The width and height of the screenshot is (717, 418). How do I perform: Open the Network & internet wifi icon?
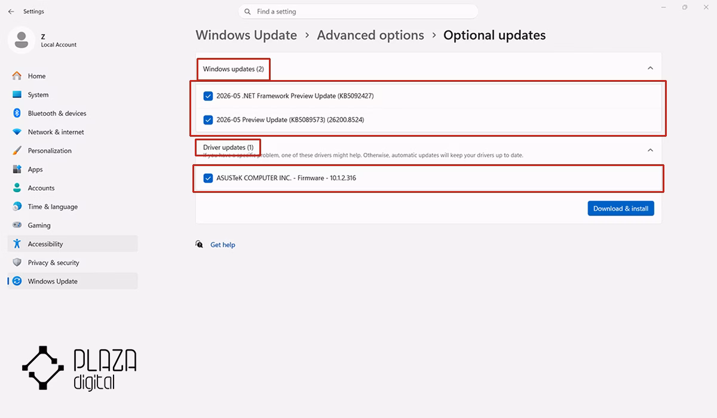(x=17, y=132)
